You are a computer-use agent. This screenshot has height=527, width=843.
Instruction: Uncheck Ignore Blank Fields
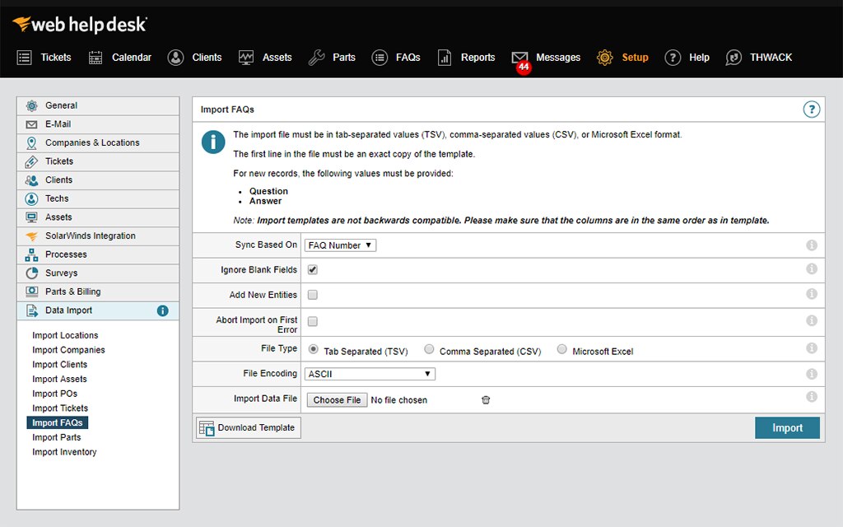[x=310, y=268]
